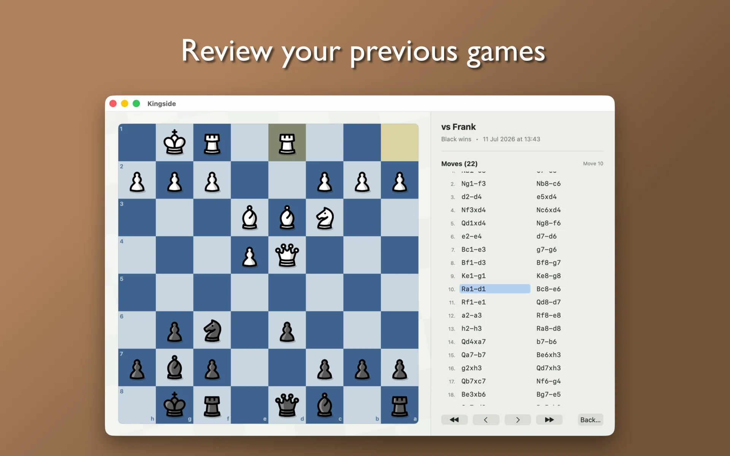730x456 pixels.
Task: Select the black rook on f8
Action: coord(212,406)
